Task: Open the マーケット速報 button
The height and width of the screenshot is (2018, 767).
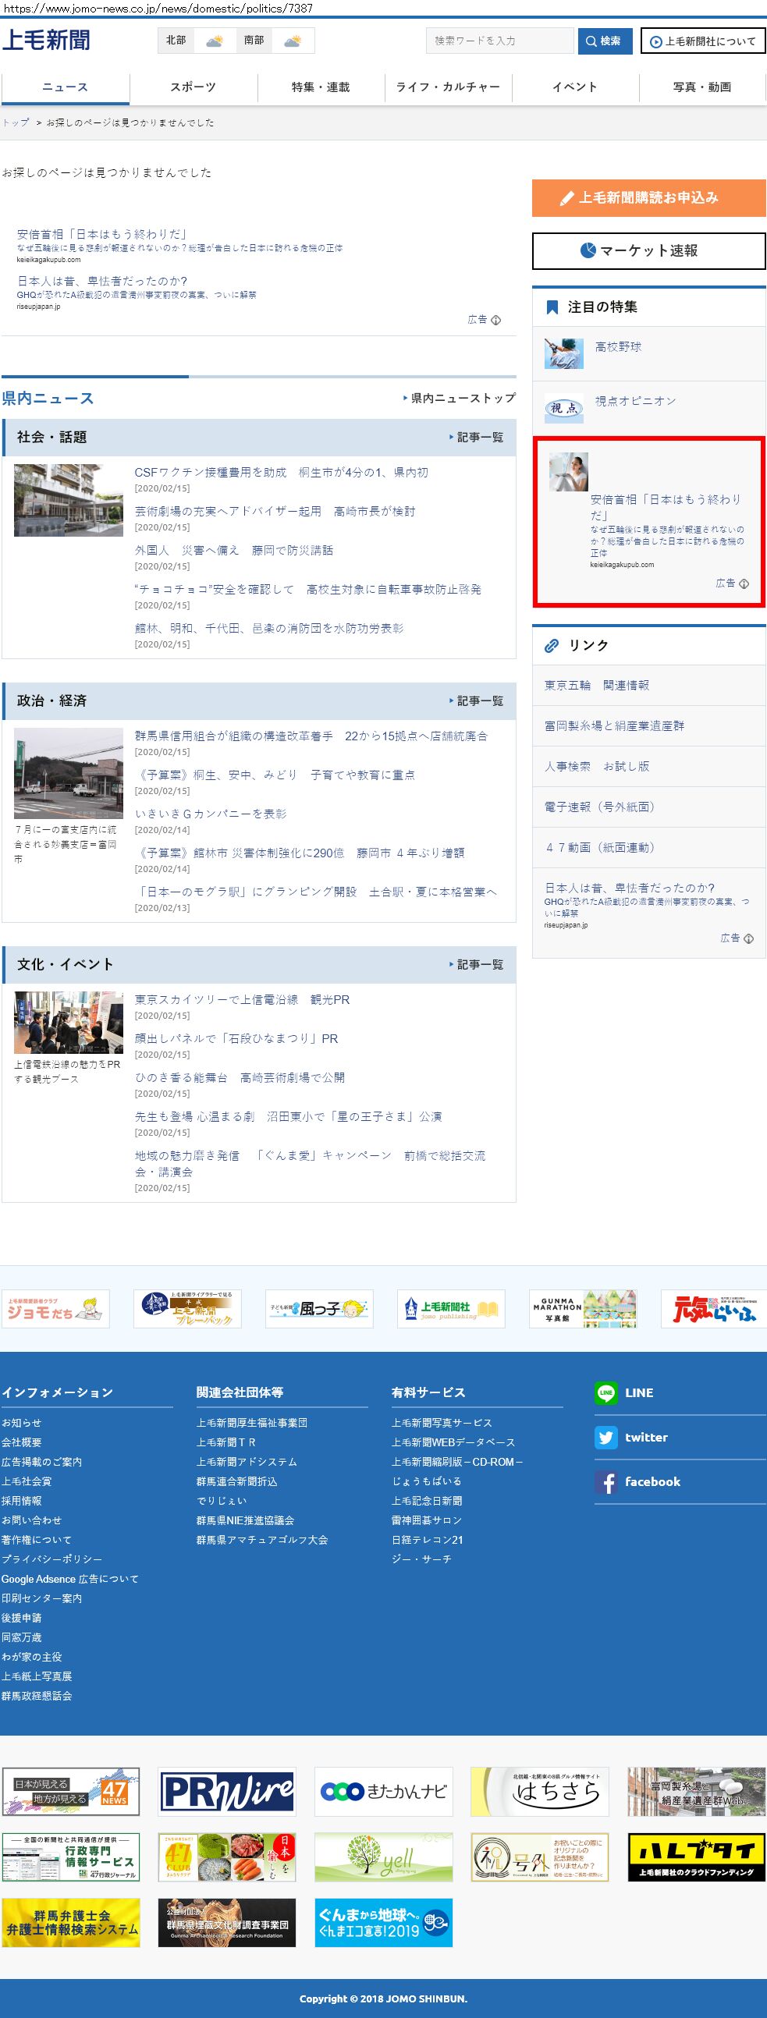Action: click(x=648, y=250)
